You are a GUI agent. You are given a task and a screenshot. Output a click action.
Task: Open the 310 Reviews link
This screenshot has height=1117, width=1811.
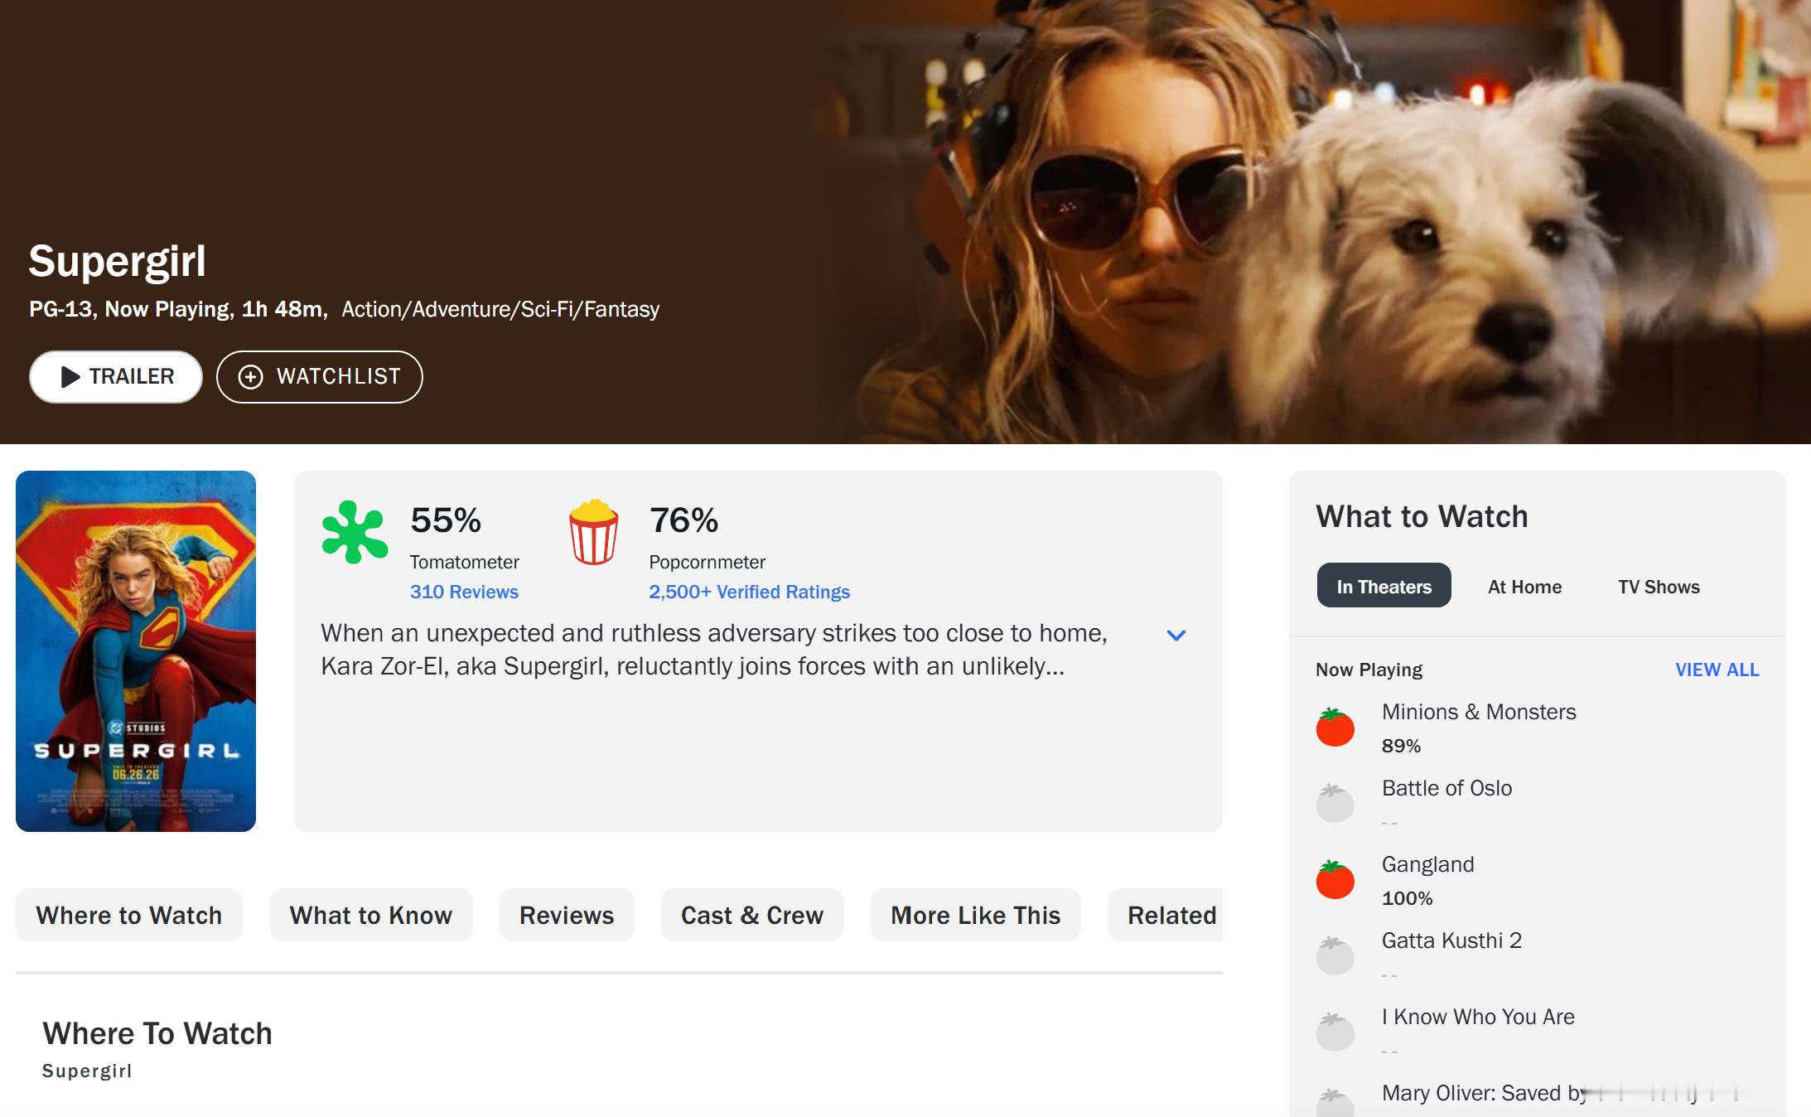[464, 592]
